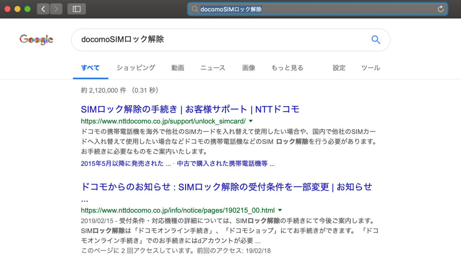Click the 190215_00.html URL text

178,210
